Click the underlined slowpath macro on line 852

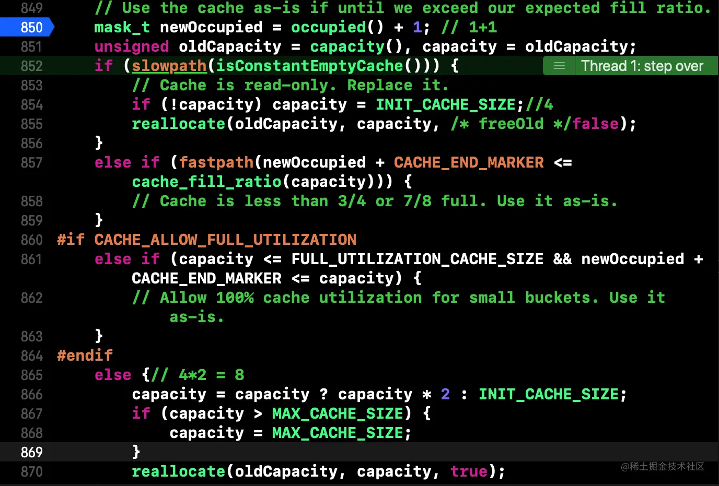pos(169,66)
